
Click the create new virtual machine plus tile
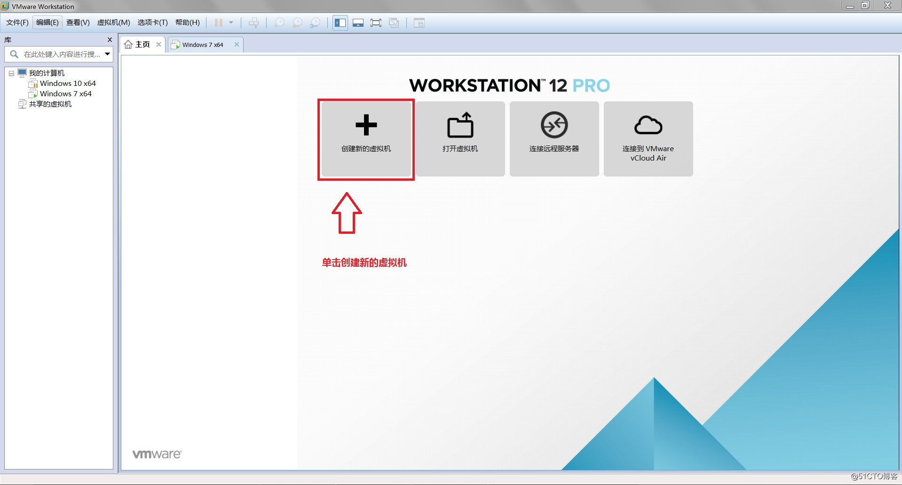click(366, 139)
